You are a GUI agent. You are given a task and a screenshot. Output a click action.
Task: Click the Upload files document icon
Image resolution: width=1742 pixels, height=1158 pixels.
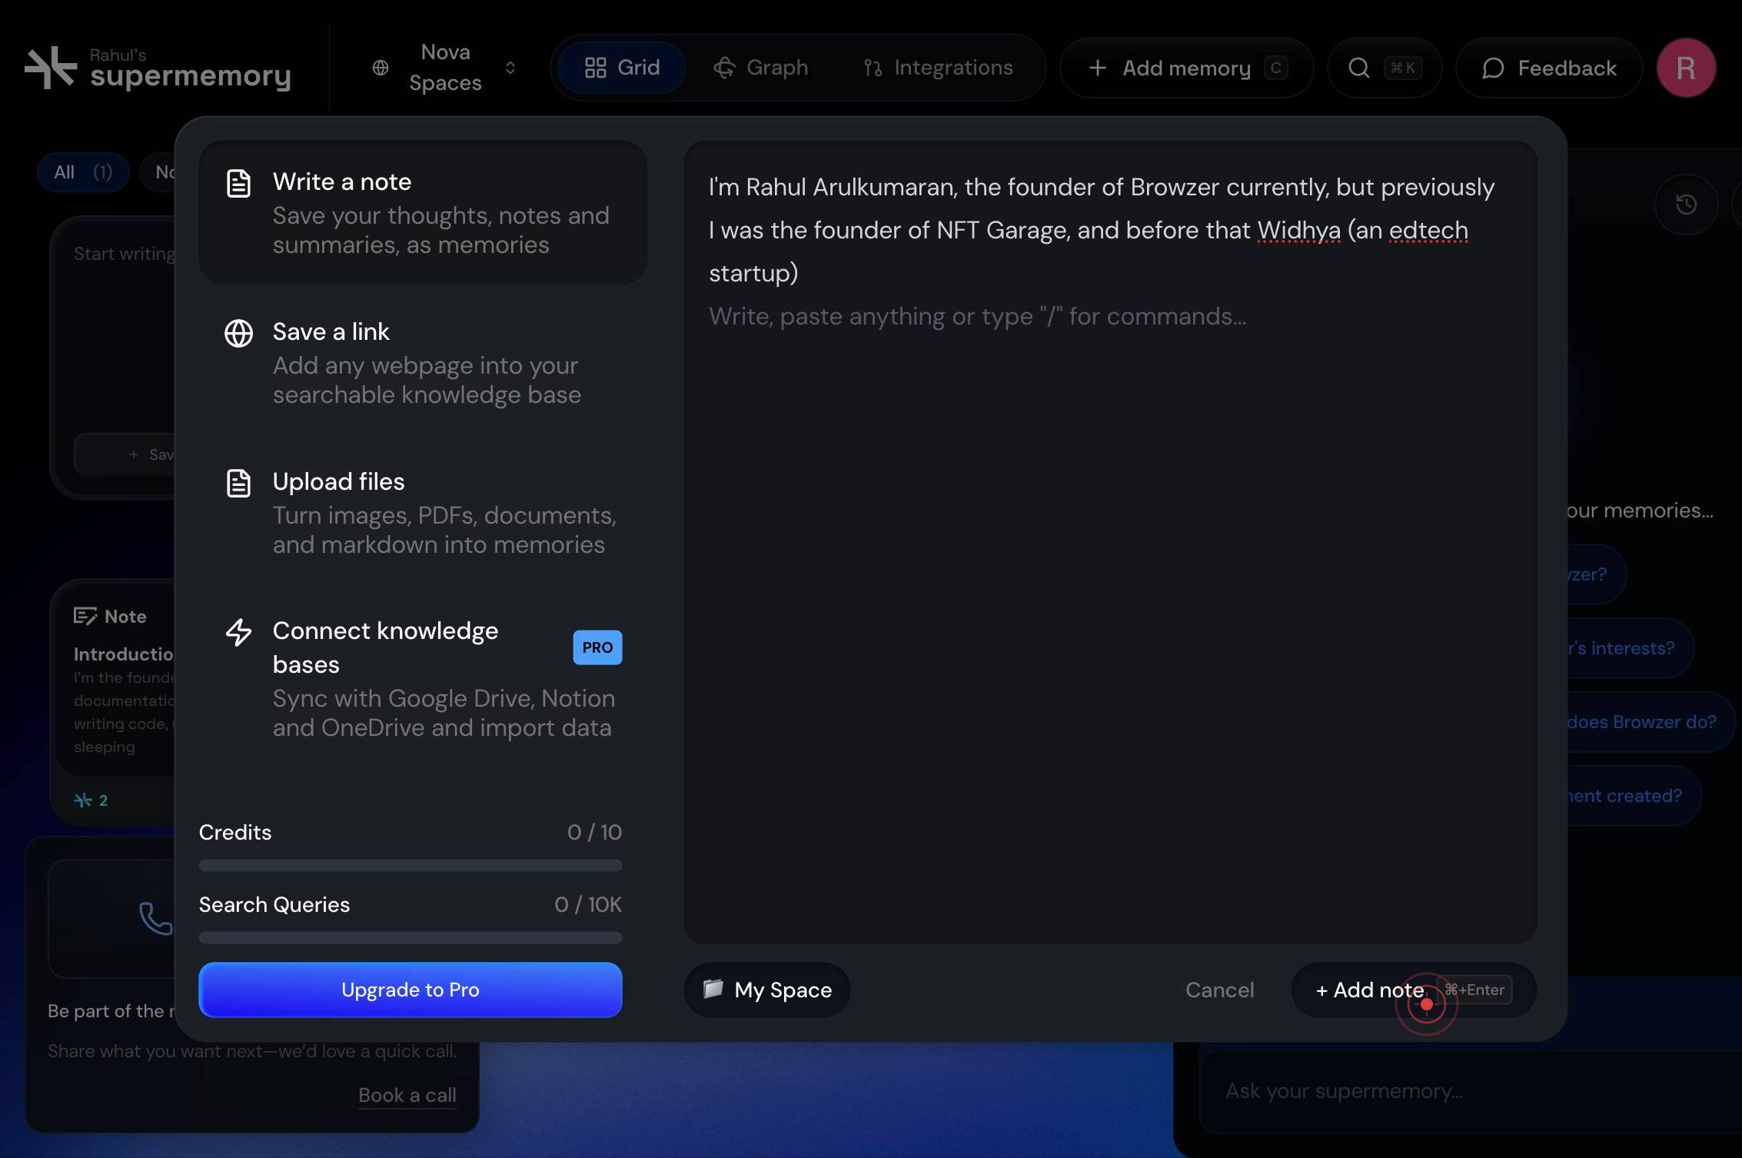pos(238,483)
